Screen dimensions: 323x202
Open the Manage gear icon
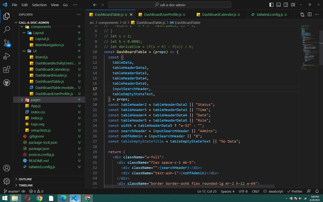click(x=7, y=181)
